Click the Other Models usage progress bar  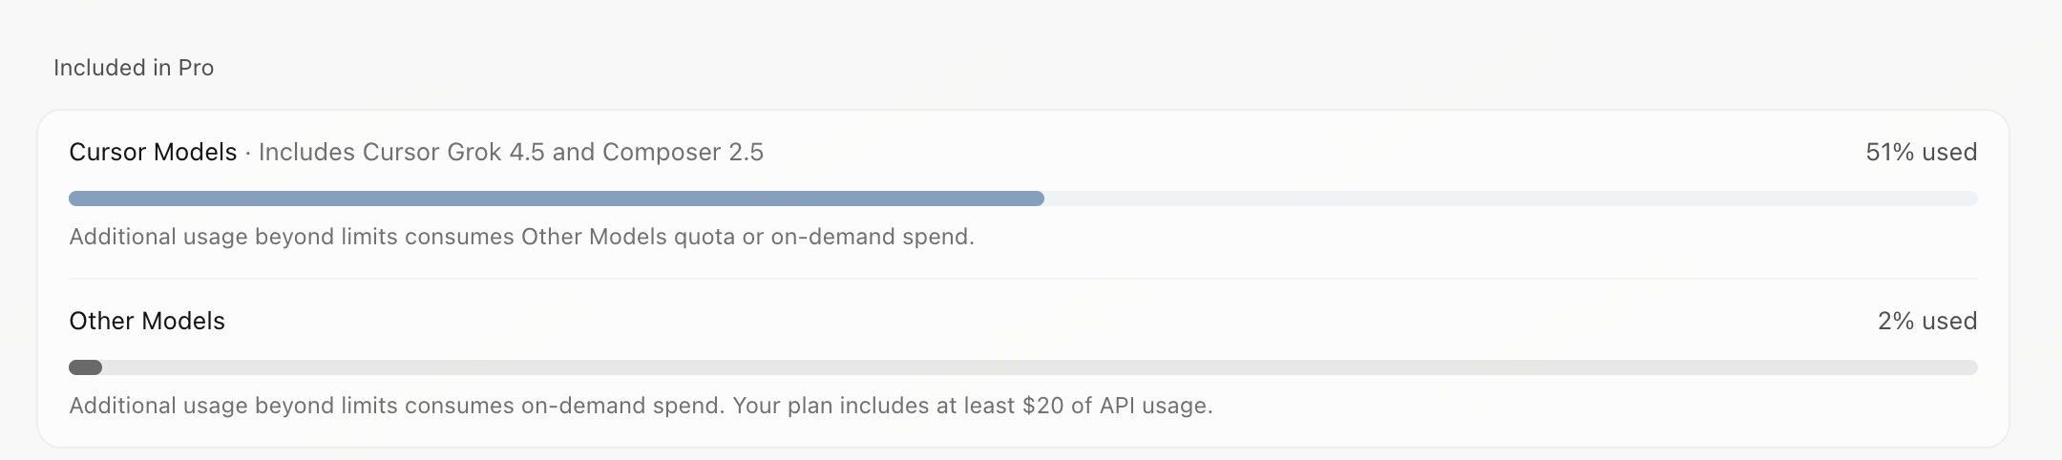pyautogui.click(x=1022, y=367)
